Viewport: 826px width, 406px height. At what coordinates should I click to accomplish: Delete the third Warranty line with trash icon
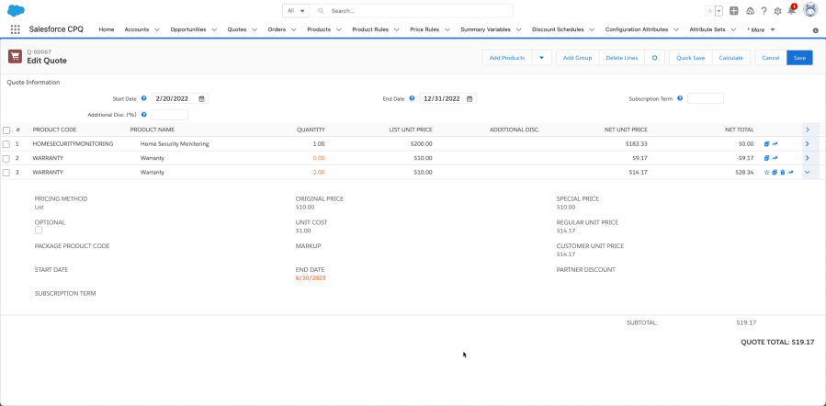[783, 172]
